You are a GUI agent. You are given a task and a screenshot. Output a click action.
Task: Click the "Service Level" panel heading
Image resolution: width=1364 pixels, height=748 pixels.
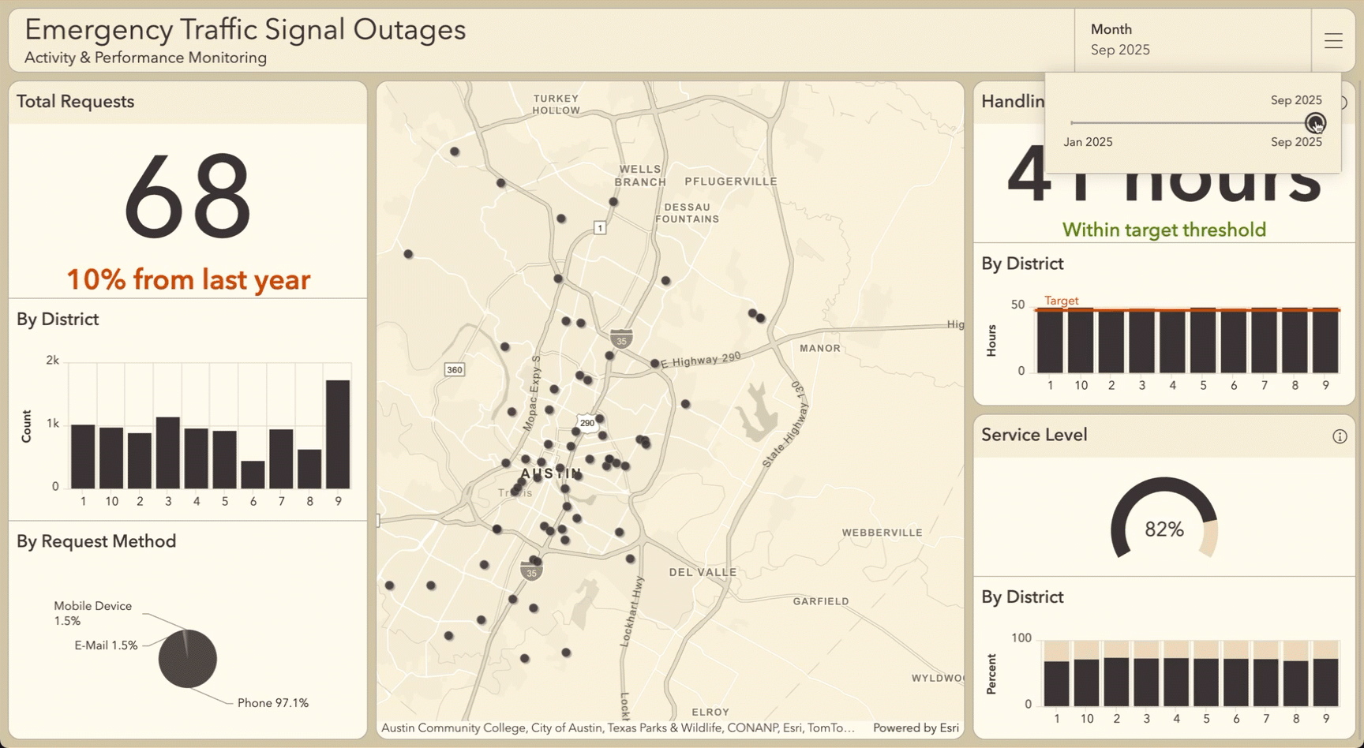pyautogui.click(x=1034, y=435)
